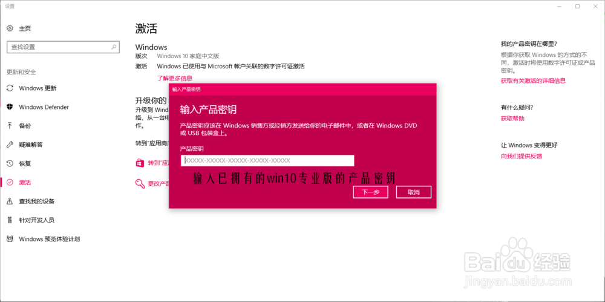Click the For developers sliders icon
Viewport: 605px width, 302px height.
[x=10, y=220]
